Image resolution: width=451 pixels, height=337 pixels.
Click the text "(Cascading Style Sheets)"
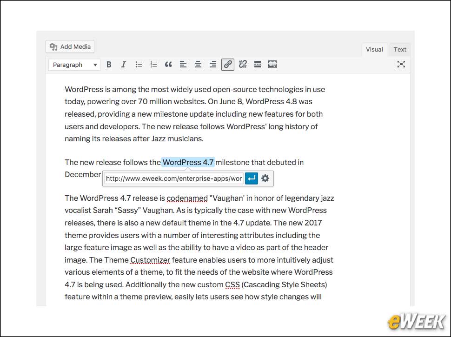[x=285, y=284]
